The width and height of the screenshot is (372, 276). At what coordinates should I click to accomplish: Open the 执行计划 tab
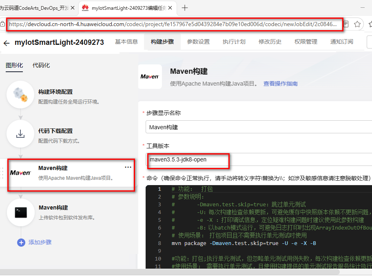click(x=234, y=42)
